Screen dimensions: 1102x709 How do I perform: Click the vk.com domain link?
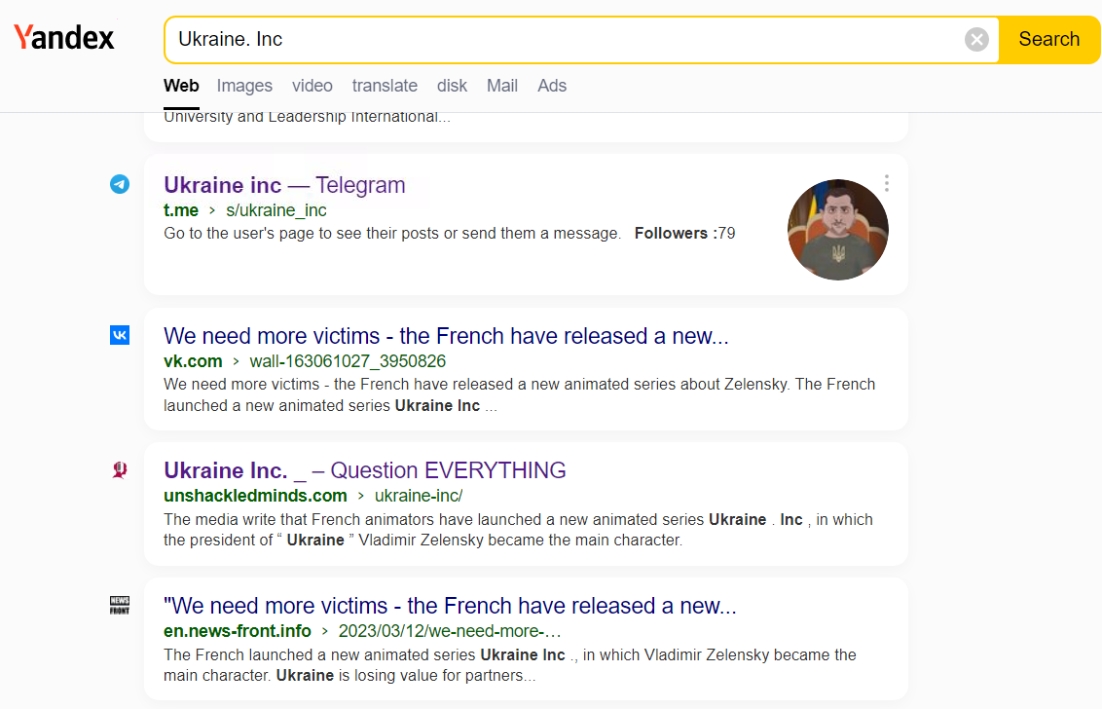point(193,361)
